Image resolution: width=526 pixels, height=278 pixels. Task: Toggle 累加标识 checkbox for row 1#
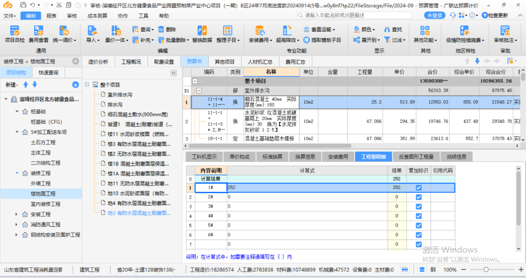[x=418, y=188]
